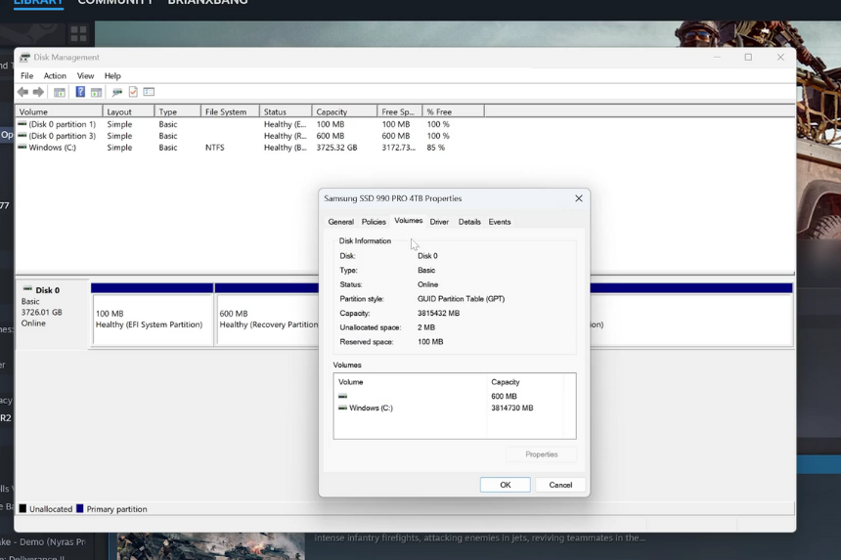Screen dimensions: 841x560
Task: Click the rightmost list view toolbar icon
Action: 149,92
